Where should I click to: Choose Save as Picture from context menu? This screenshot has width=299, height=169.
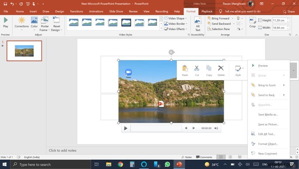268,124
